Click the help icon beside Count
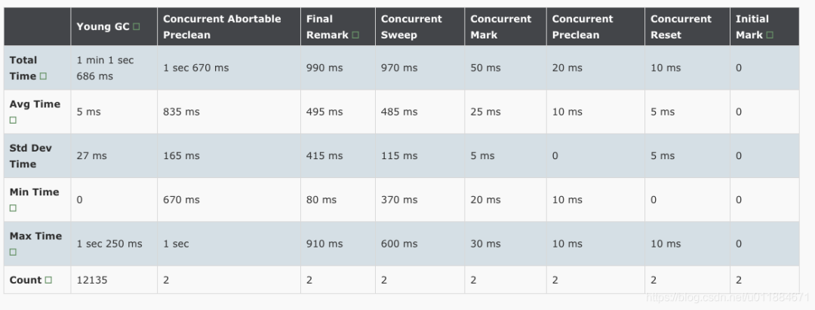Image resolution: width=815 pixels, height=310 pixels. coord(48,280)
